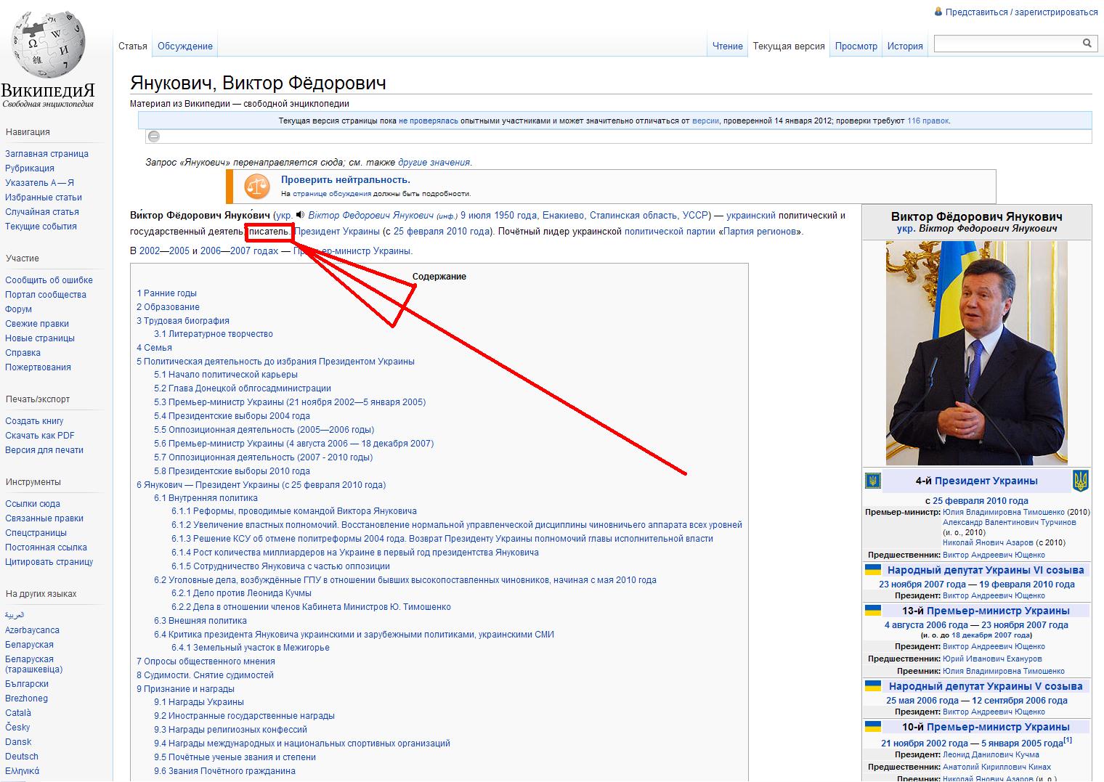Open the 'Представиться / зарегистрироваться' login link

click(1022, 12)
